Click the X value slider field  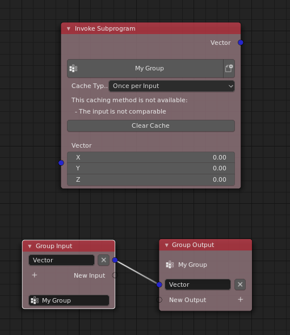click(x=151, y=157)
